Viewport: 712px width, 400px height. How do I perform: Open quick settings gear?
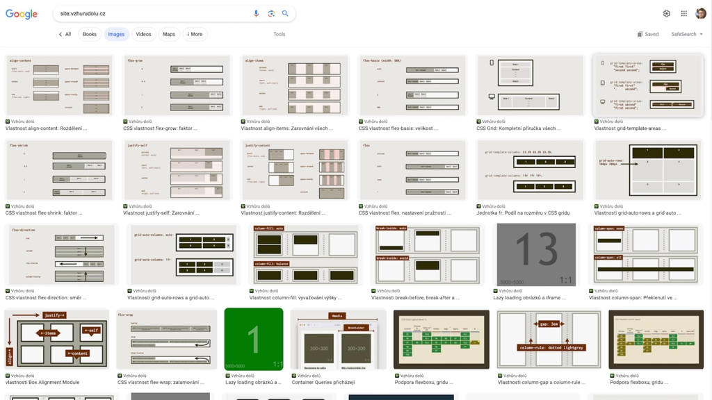click(667, 13)
